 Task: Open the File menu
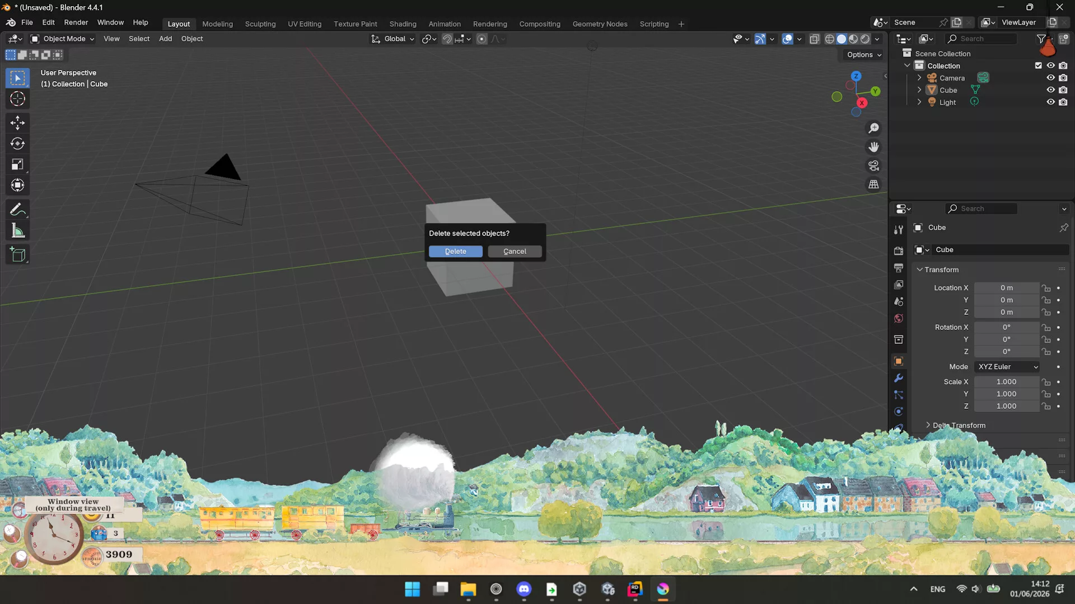(x=27, y=22)
